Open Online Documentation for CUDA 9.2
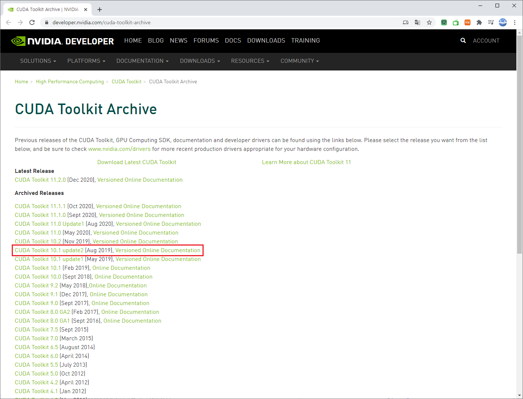The image size is (523, 399). pos(118,286)
